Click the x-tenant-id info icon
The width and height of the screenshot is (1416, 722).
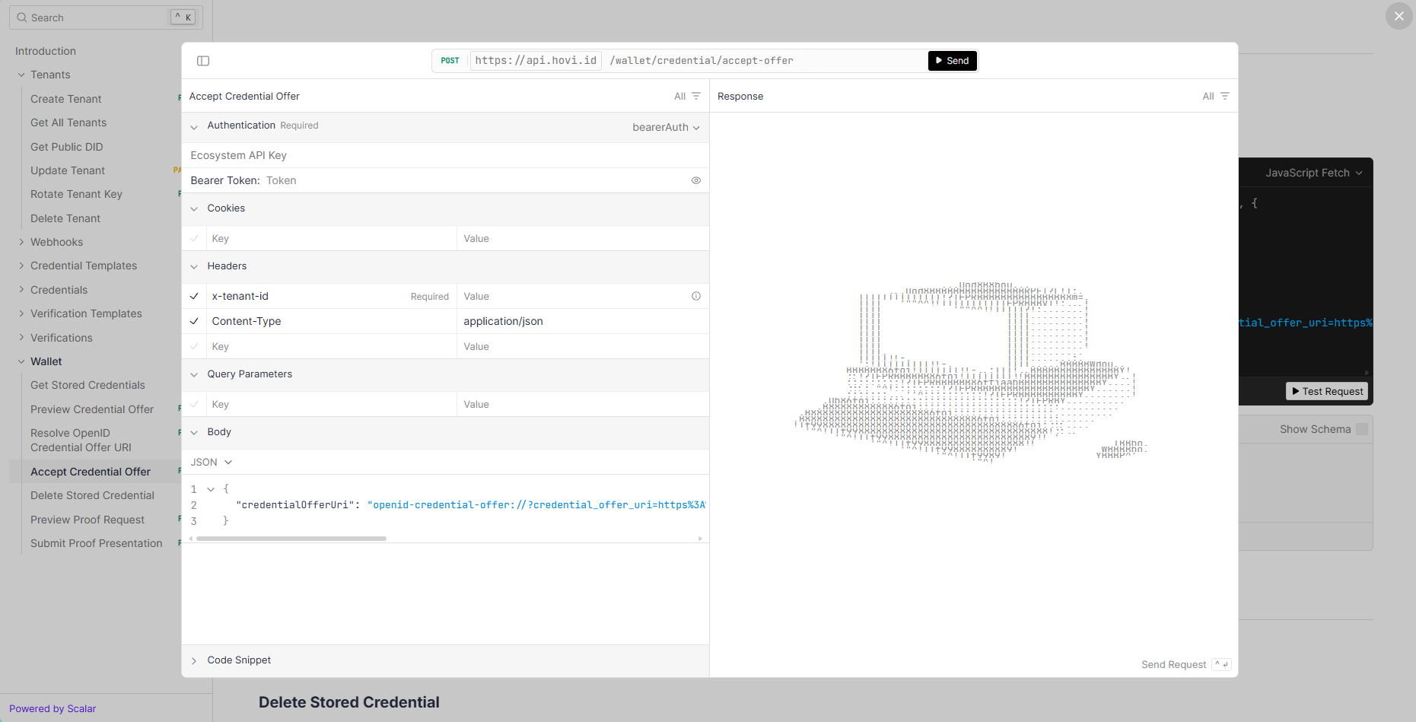tap(695, 296)
